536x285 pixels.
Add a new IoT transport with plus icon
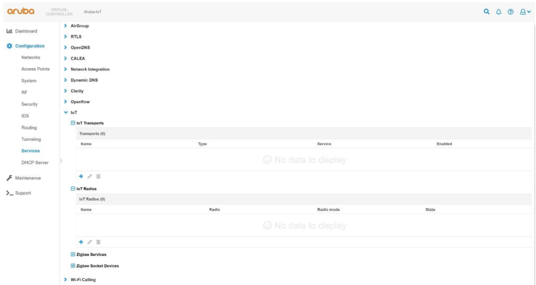pos(81,176)
